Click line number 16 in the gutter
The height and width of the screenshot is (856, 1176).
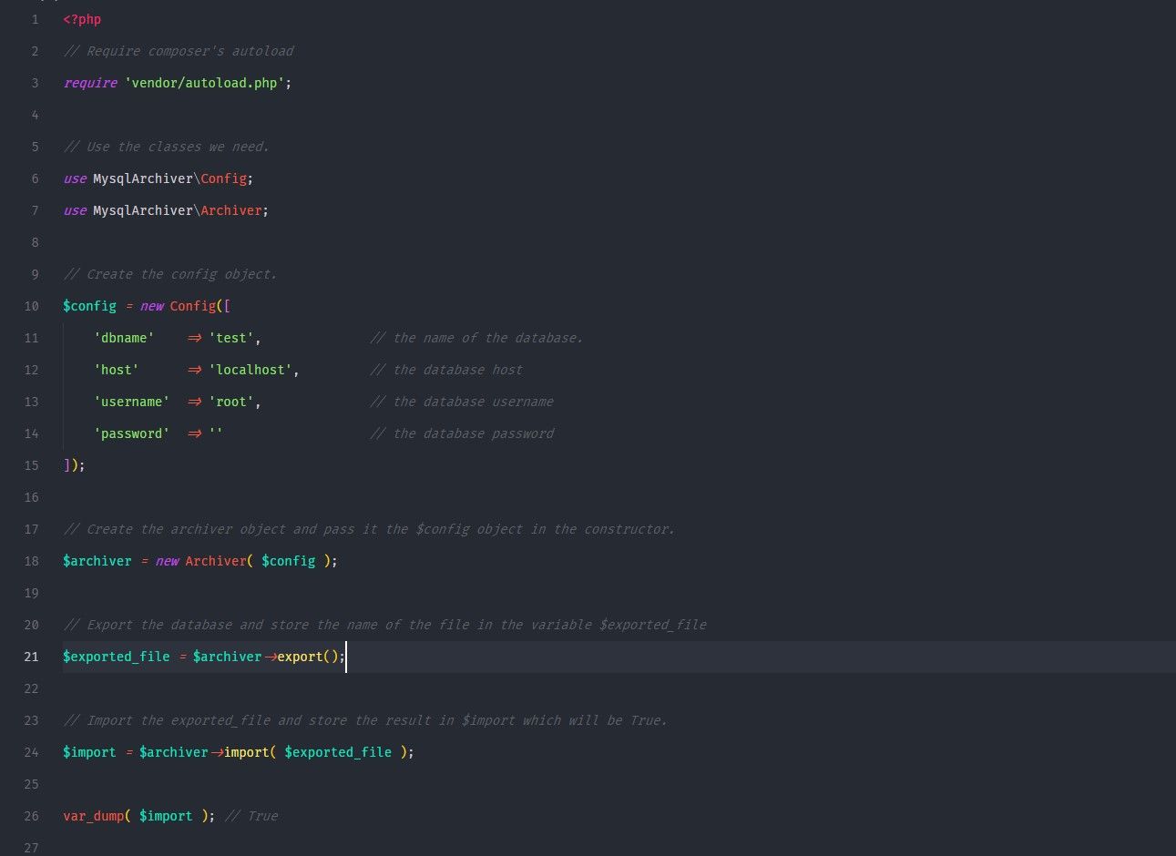point(32,497)
